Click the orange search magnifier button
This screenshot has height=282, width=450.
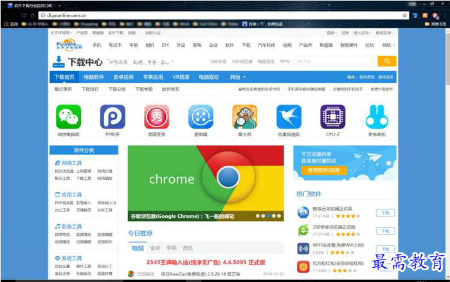tap(387, 61)
